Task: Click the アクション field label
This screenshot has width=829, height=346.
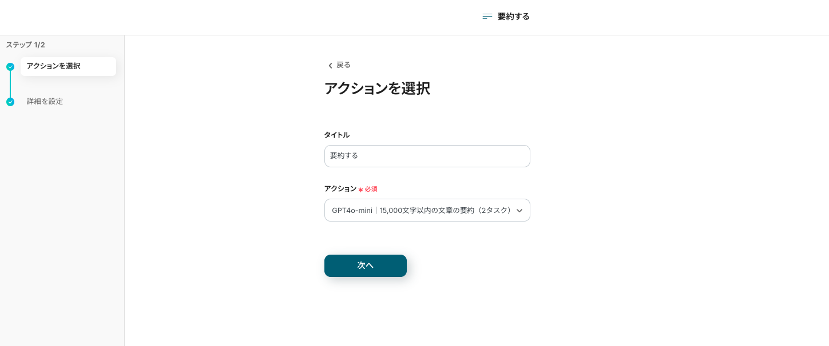Action: (340, 188)
